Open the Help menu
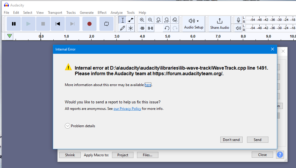This screenshot has width=296, height=168. pyautogui.click(x=142, y=12)
